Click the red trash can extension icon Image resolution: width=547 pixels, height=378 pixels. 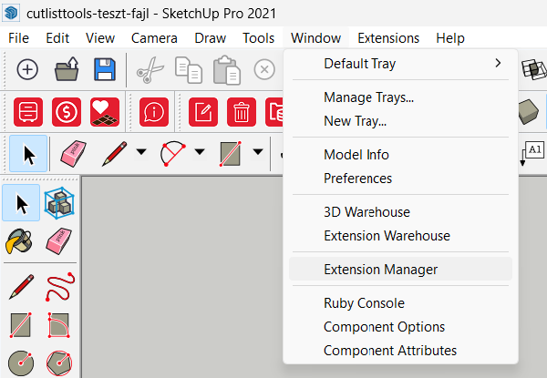point(242,112)
